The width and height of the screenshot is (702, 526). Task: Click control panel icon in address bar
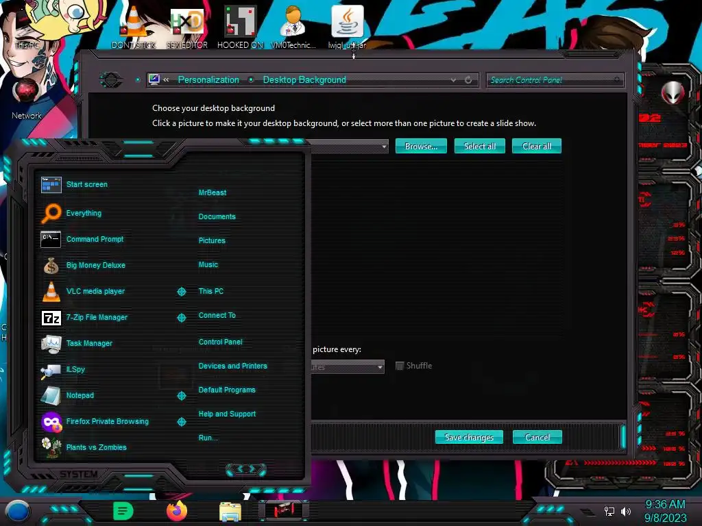coord(154,79)
